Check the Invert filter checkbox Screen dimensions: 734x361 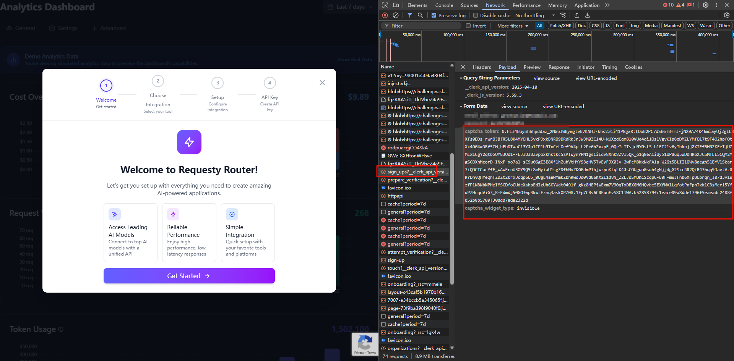[x=468, y=26]
